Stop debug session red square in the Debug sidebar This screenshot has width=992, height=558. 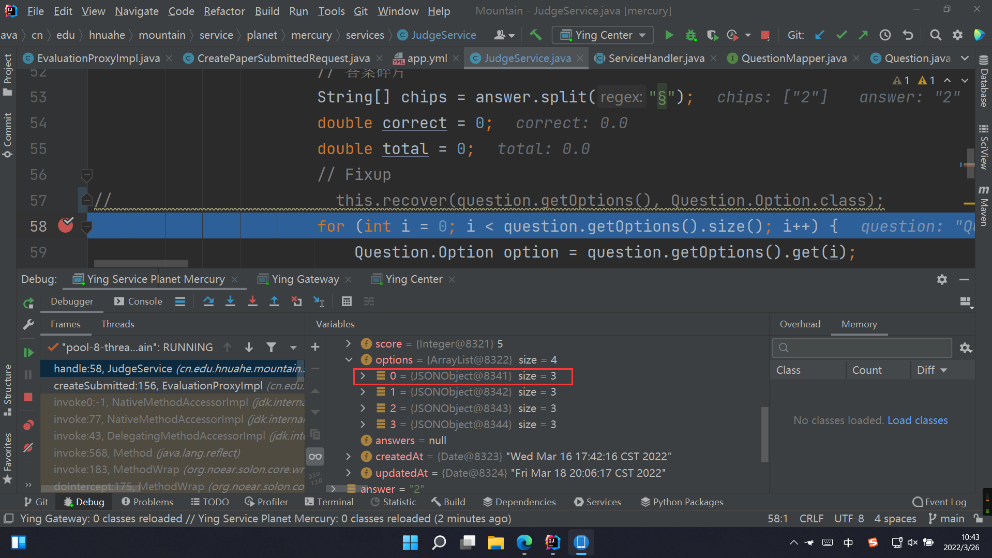click(x=28, y=397)
